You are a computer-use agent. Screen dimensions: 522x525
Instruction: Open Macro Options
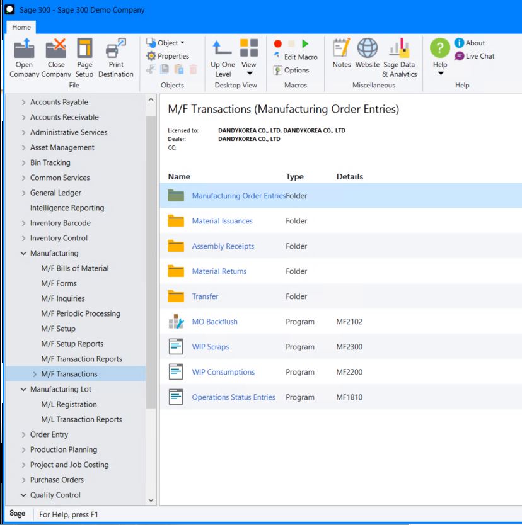click(291, 70)
